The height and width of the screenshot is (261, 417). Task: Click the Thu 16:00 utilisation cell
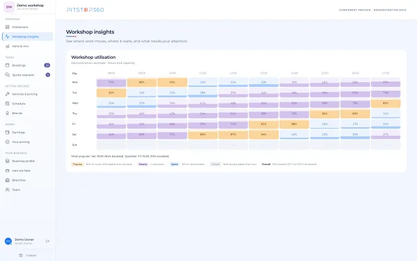(x=355, y=114)
